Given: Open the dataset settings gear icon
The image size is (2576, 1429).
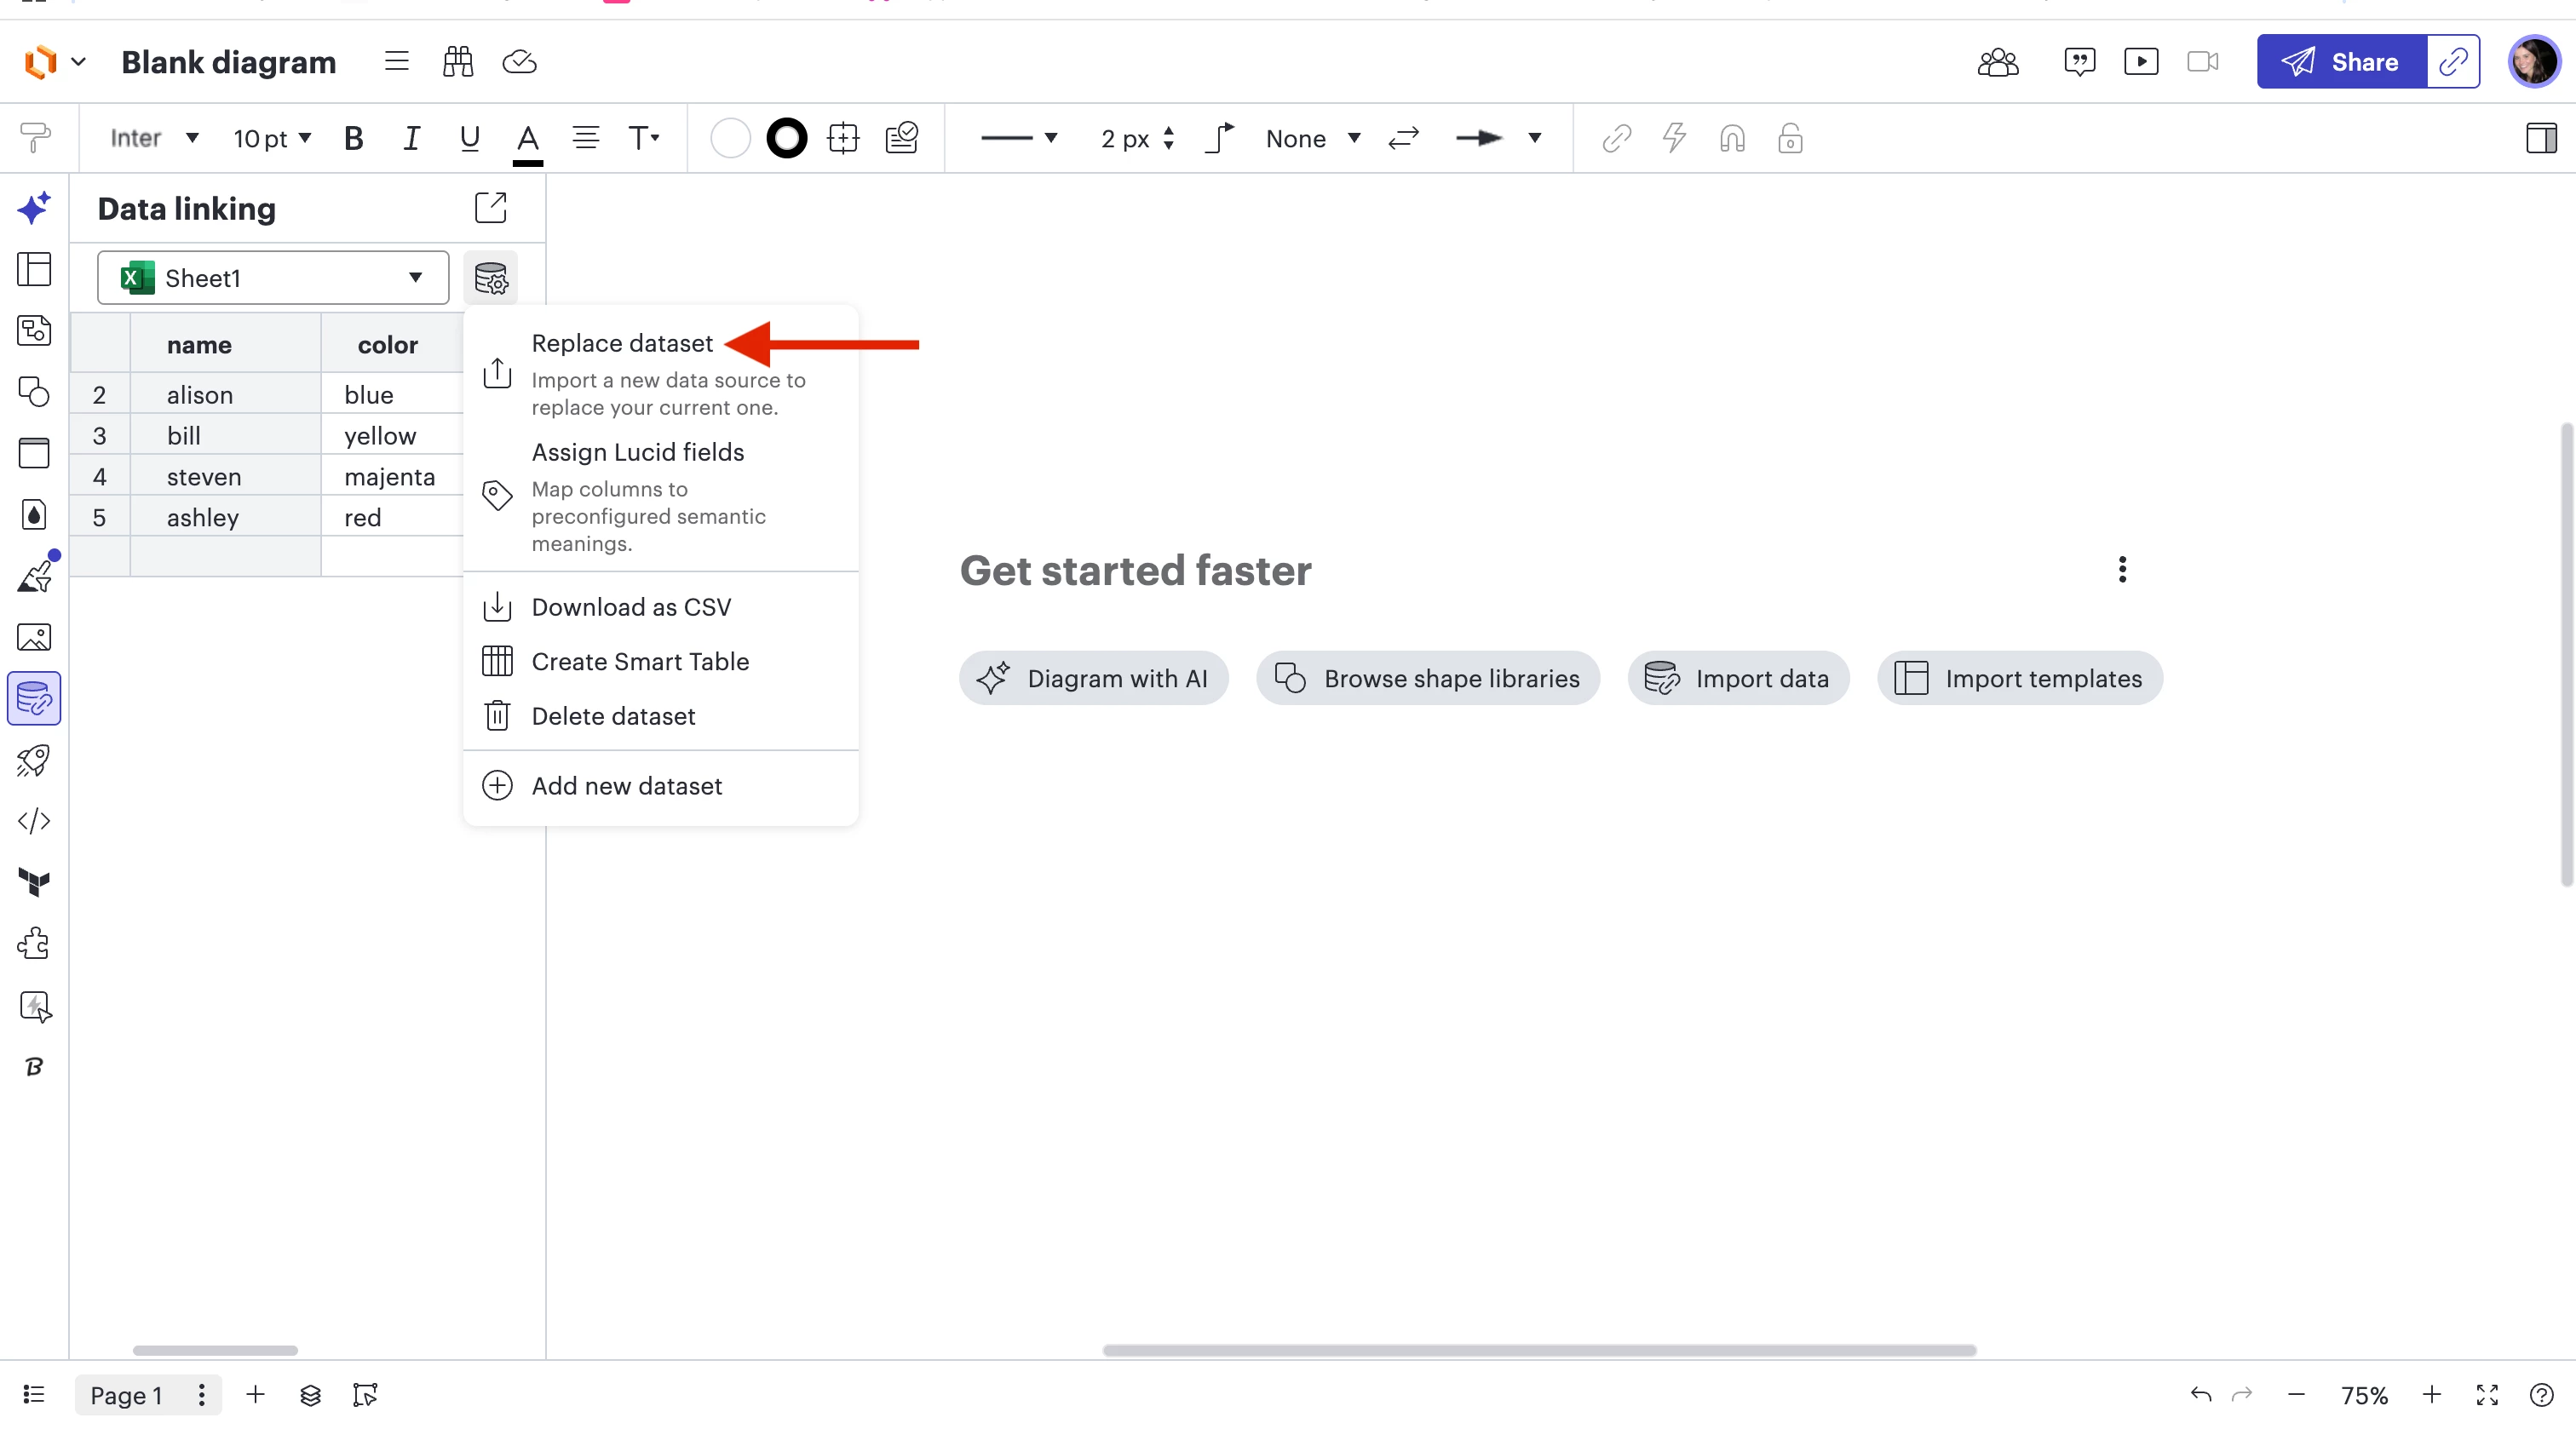Looking at the screenshot, I should 490,278.
